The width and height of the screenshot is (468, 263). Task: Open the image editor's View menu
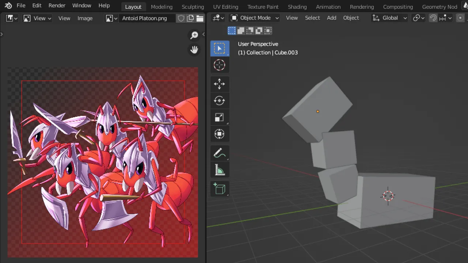pyautogui.click(x=64, y=18)
